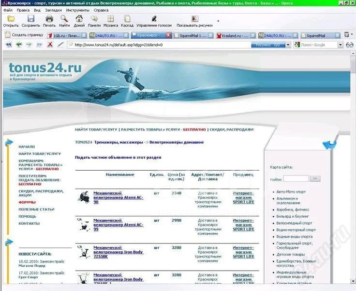356x291 pixels.
Task: Expand the trash menu arrow
Action: click(352, 34)
